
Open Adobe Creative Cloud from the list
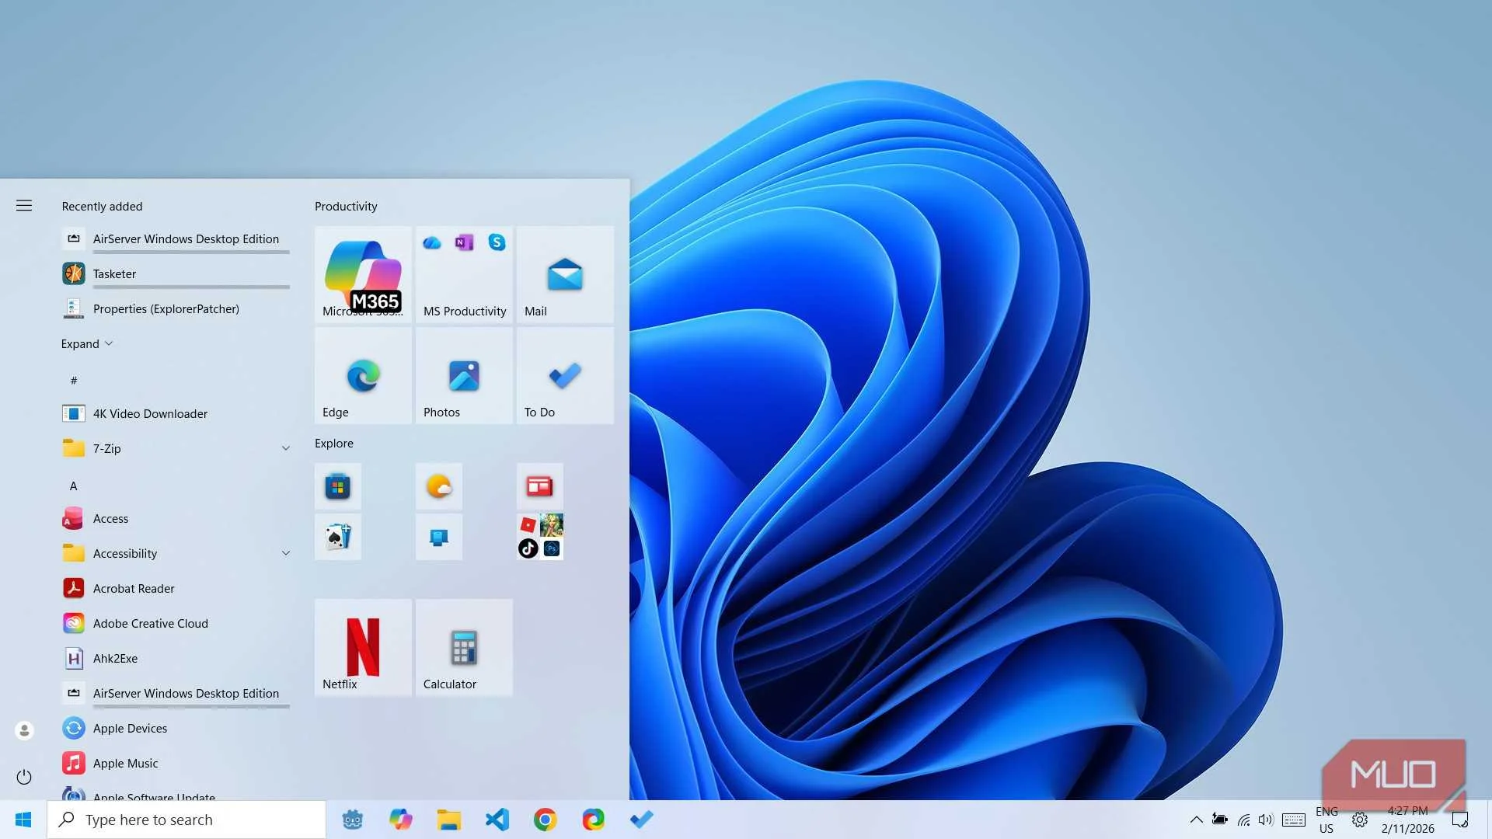coord(150,623)
